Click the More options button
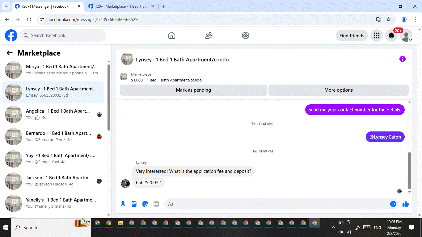 (339, 90)
